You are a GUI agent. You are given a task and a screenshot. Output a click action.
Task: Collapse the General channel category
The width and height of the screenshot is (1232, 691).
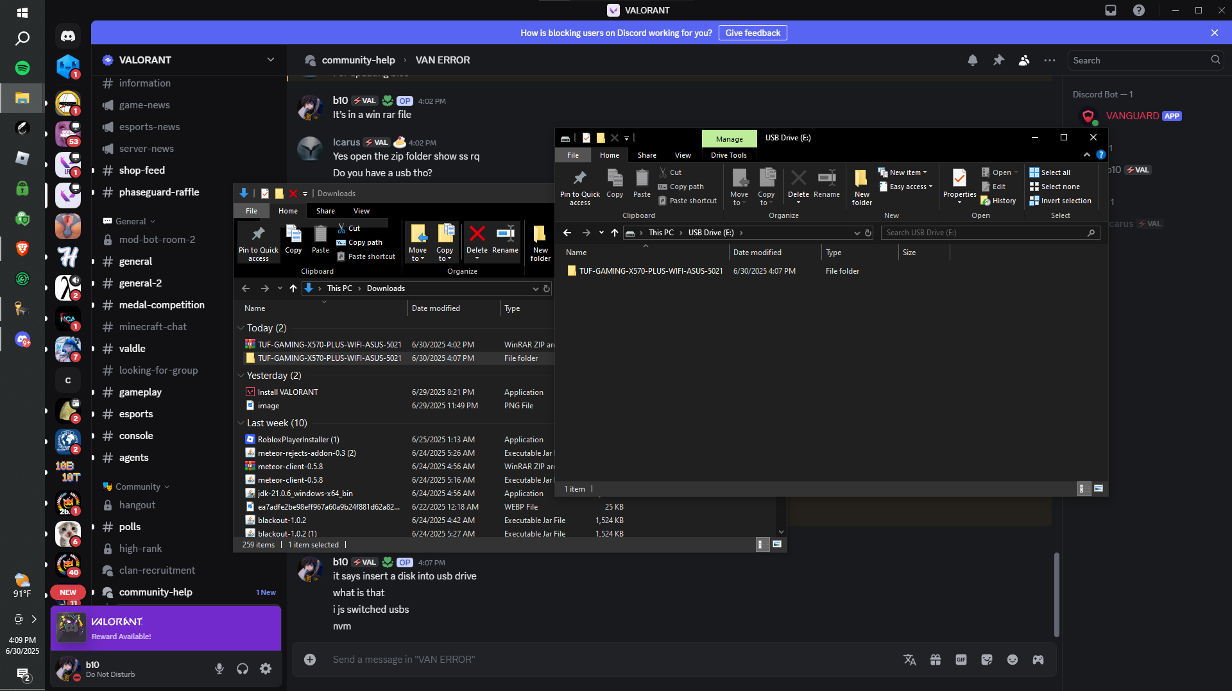click(130, 221)
